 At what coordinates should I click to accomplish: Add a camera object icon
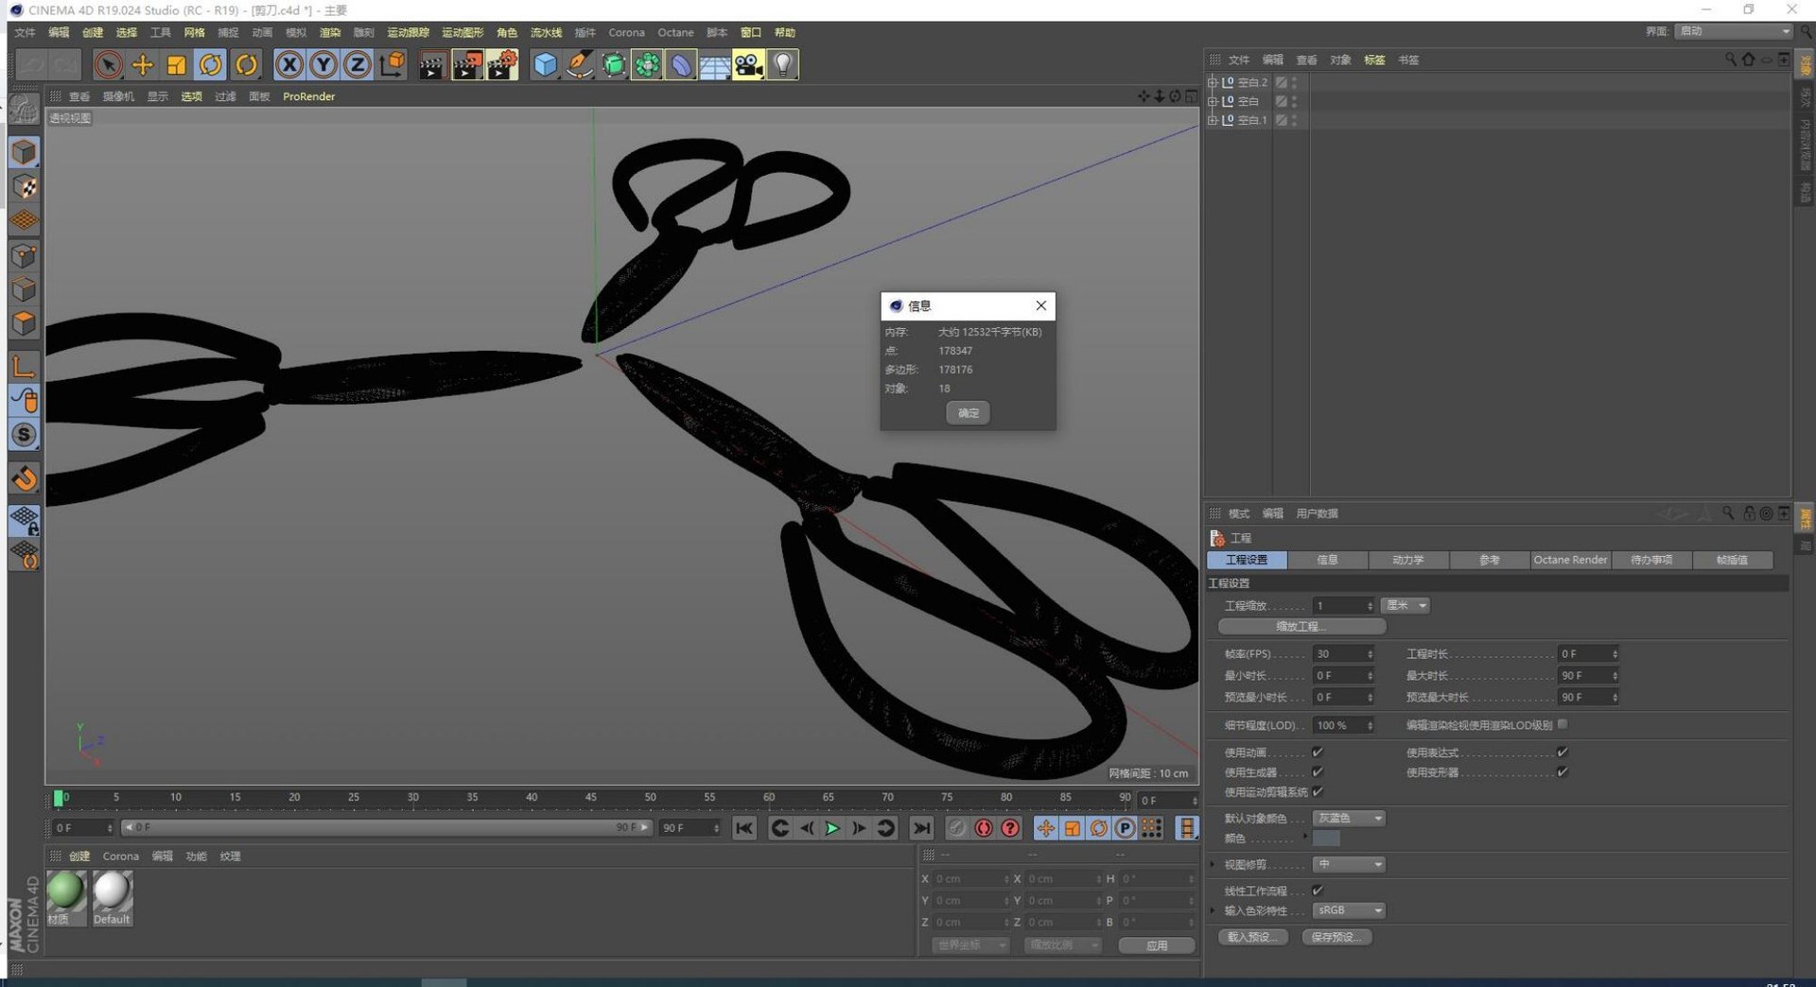point(748,64)
